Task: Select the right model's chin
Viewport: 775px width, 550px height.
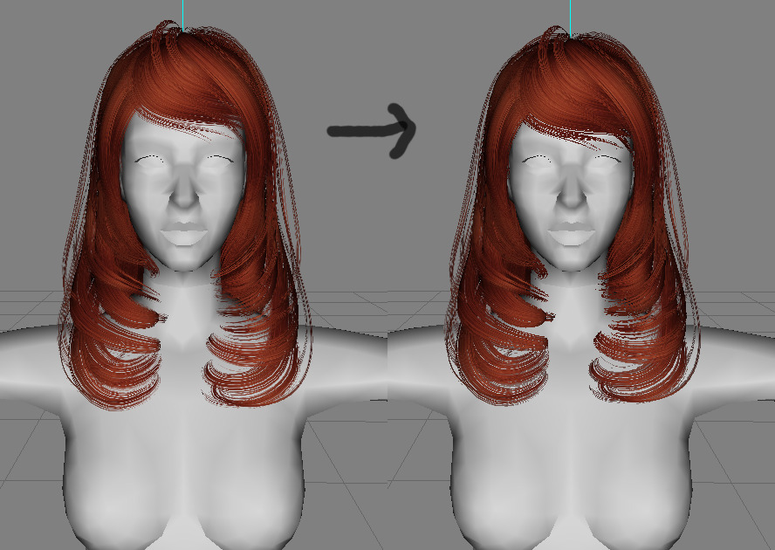Action: (x=571, y=259)
